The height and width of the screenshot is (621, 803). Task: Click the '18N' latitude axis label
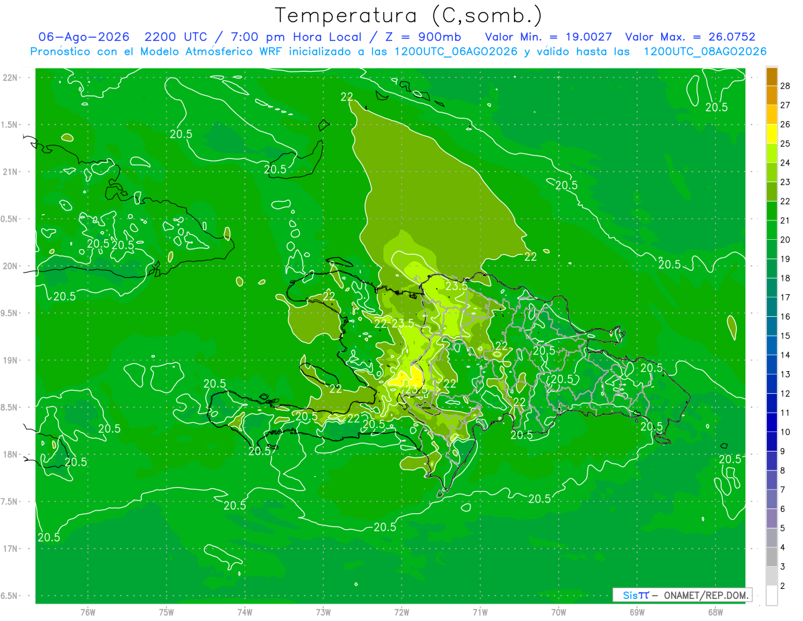11,454
